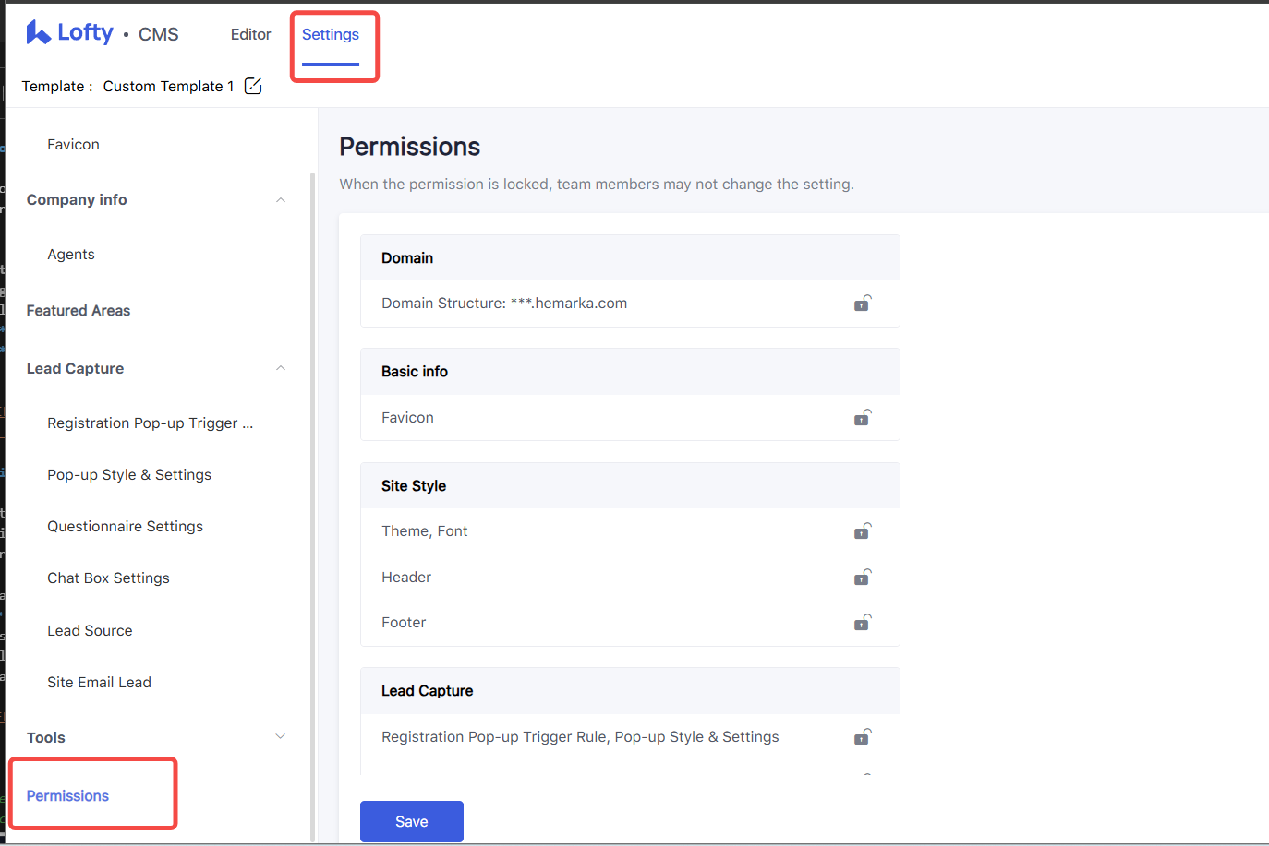Click the sidebar vertical scrollbar
Viewport: 1269px width, 846px height.
(x=313, y=507)
